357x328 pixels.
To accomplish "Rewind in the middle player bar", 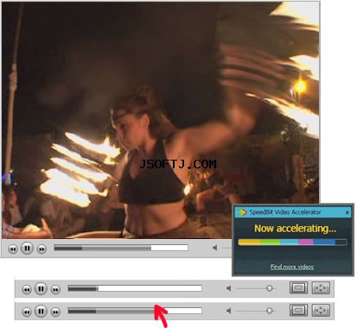I will tap(27, 289).
